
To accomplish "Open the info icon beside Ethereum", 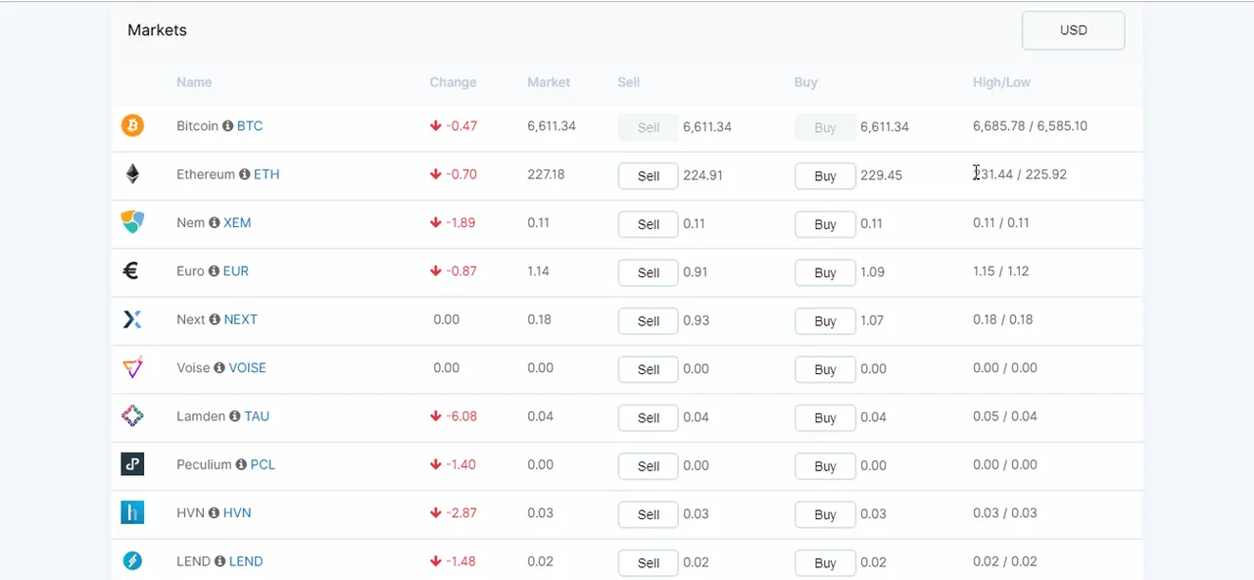I will click(x=245, y=174).
